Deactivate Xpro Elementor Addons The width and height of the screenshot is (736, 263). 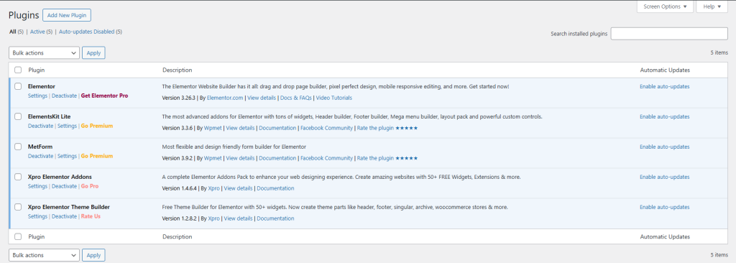click(x=64, y=186)
